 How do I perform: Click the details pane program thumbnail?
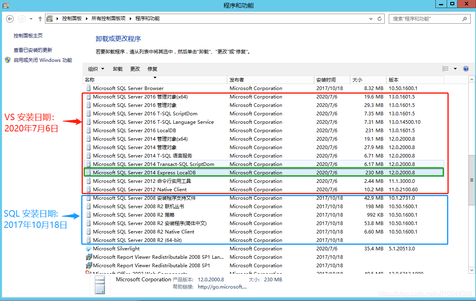tap(100, 285)
